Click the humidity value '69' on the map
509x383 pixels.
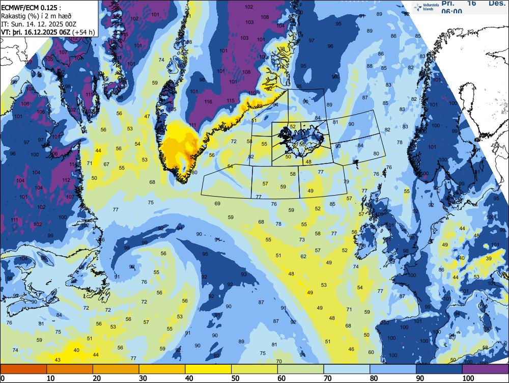217,203
